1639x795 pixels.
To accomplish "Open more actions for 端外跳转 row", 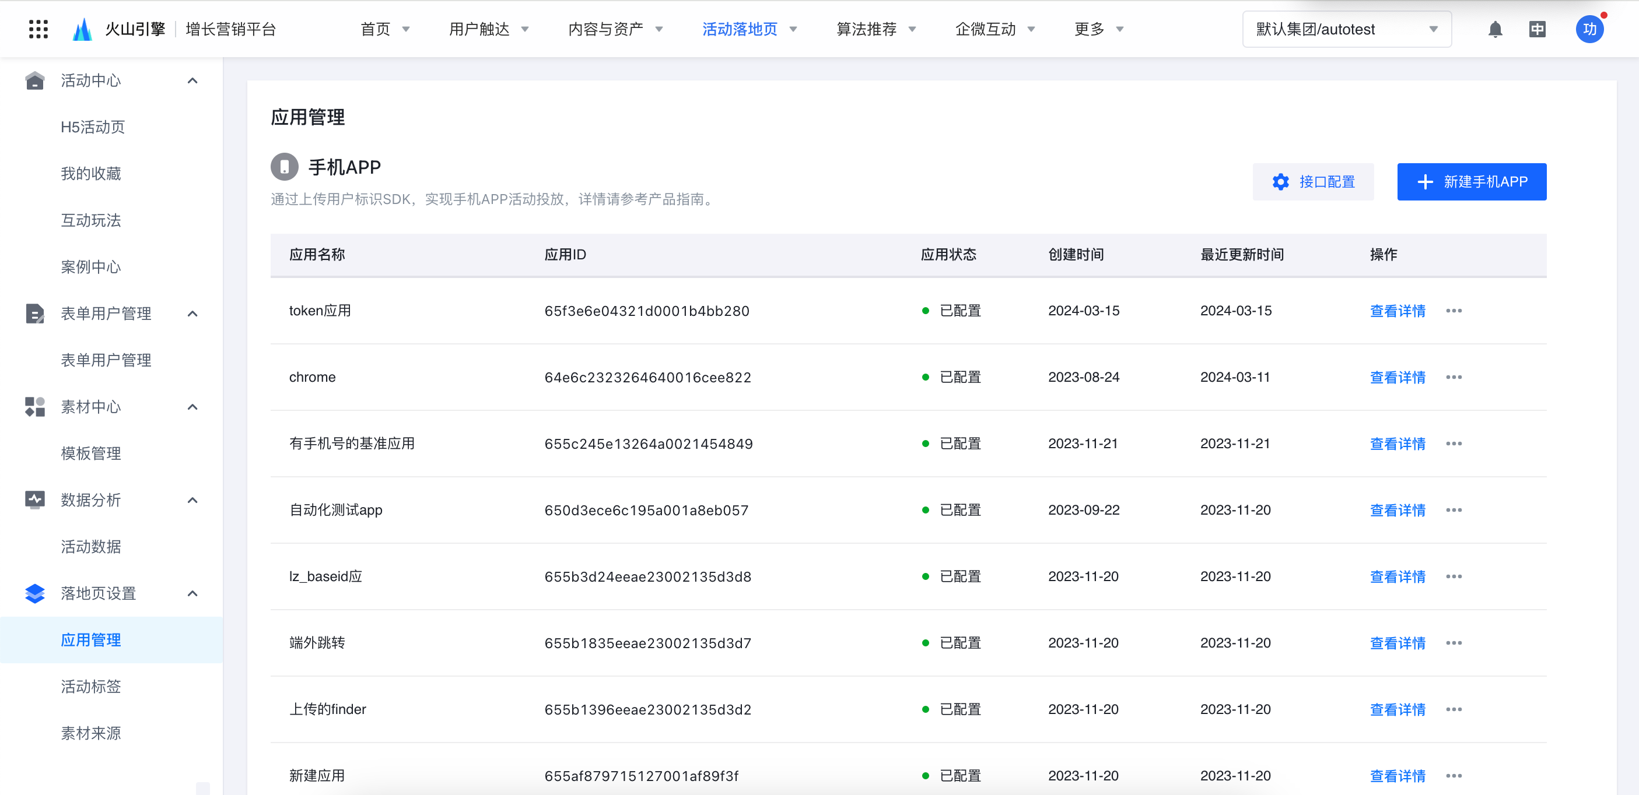I will pyautogui.click(x=1453, y=643).
